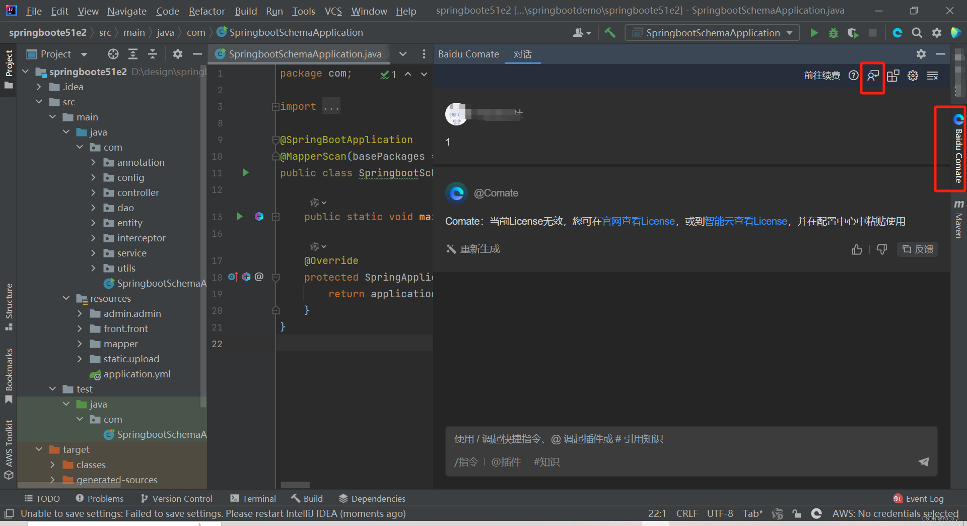Open the Refactor menu

click(206, 11)
